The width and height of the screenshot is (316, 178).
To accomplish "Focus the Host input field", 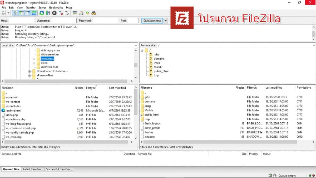I will point(22,21).
